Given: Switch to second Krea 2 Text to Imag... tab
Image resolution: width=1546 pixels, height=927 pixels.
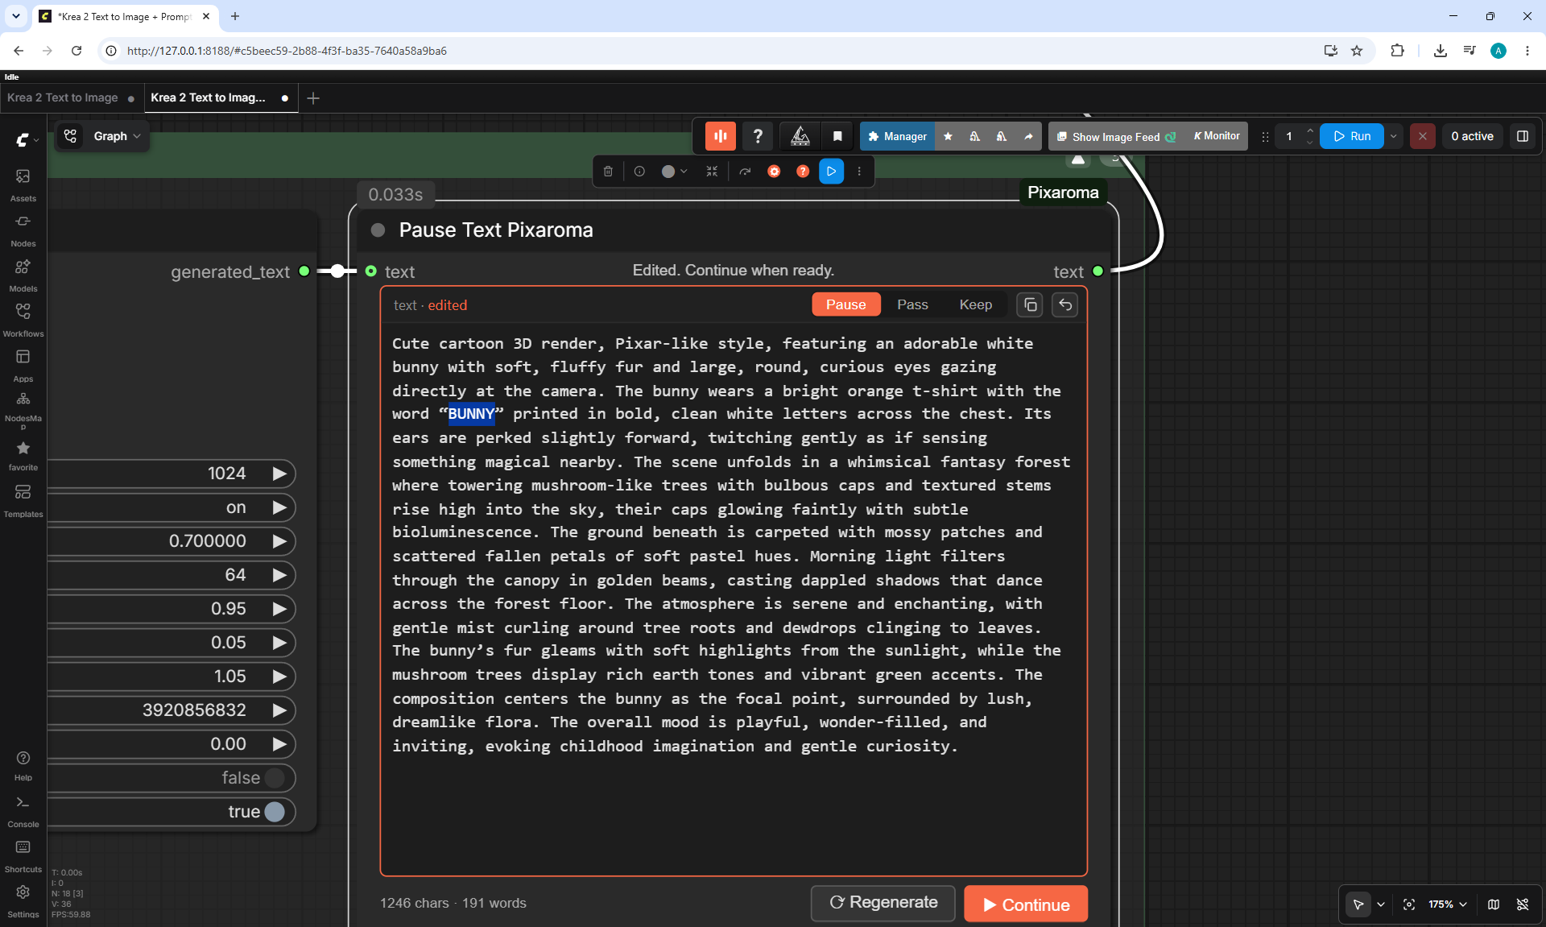Looking at the screenshot, I should coord(208,97).
